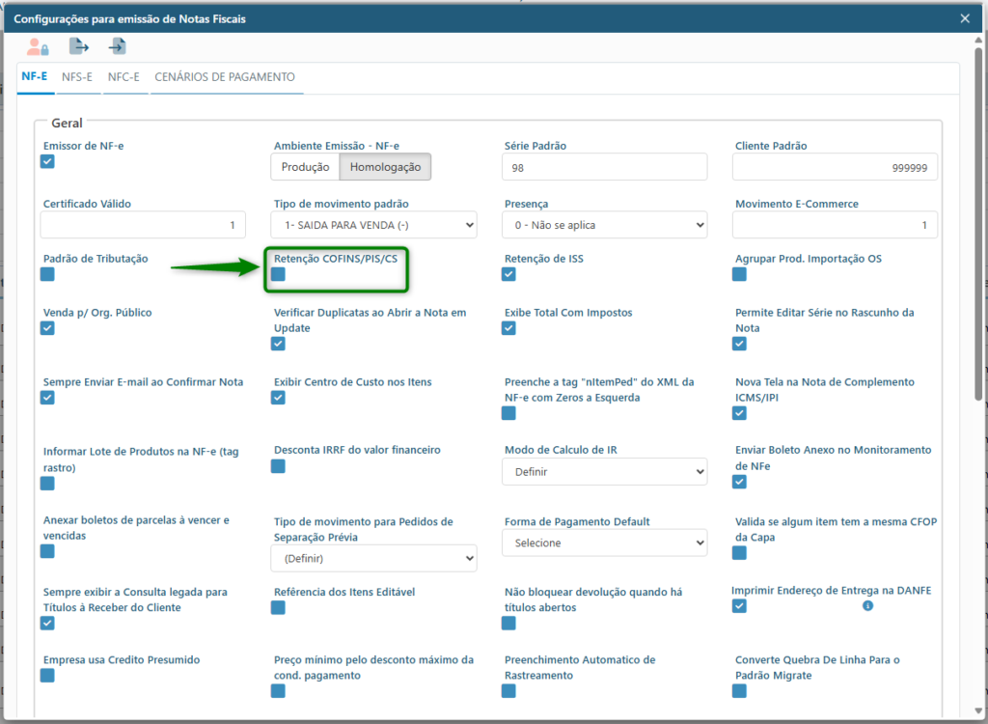Viewport: 988px width, 724px height.
Task: Open the CENÁRIOS DE PAGAMENTO tab
Action: 225,77
